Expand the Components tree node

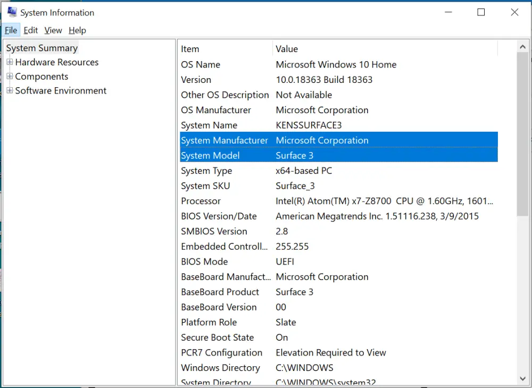pos(10,77)
